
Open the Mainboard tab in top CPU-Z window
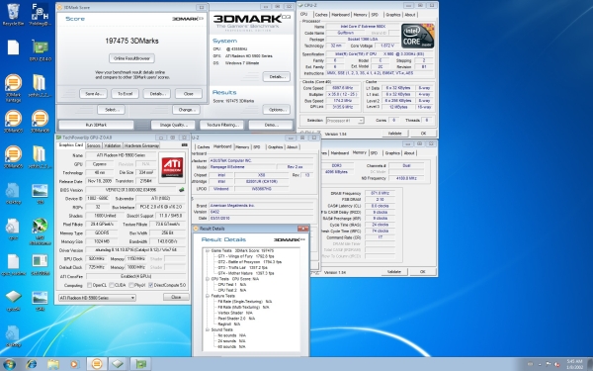click(x=340, y=15)
